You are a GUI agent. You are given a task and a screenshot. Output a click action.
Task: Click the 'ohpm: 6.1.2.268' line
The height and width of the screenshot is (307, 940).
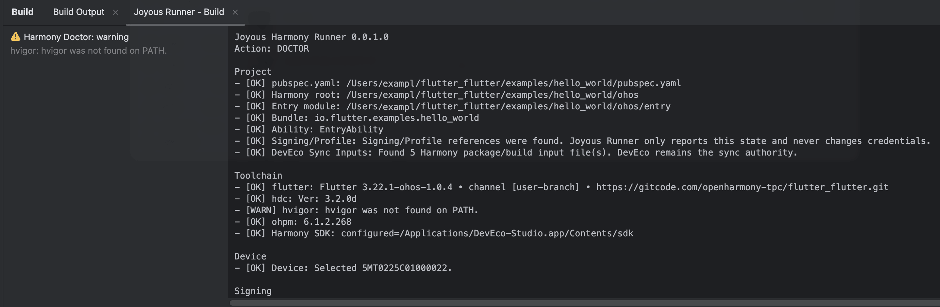click(x=293, y=222)
